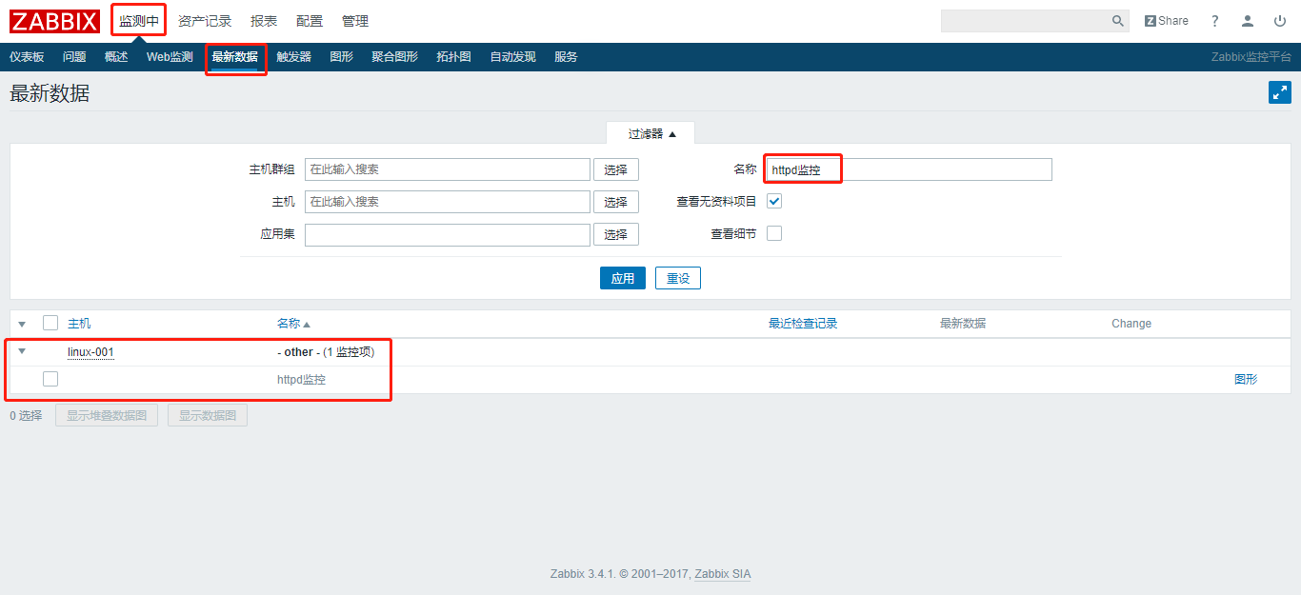Image resolution: width=1301 pixels, height=595 pixels.
Task: Click the 重设 reset button
Action: click(x=678, y=278)
